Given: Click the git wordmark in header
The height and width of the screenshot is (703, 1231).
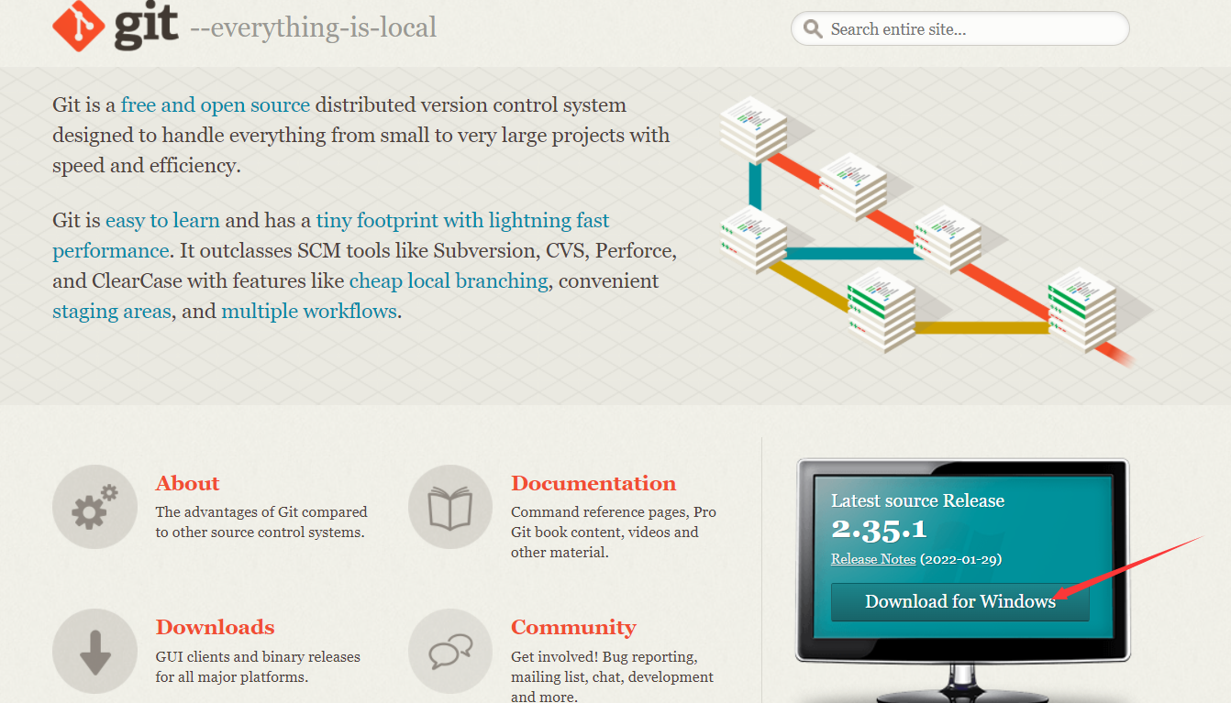Looking at the screenshot, I should pos(146,26).
